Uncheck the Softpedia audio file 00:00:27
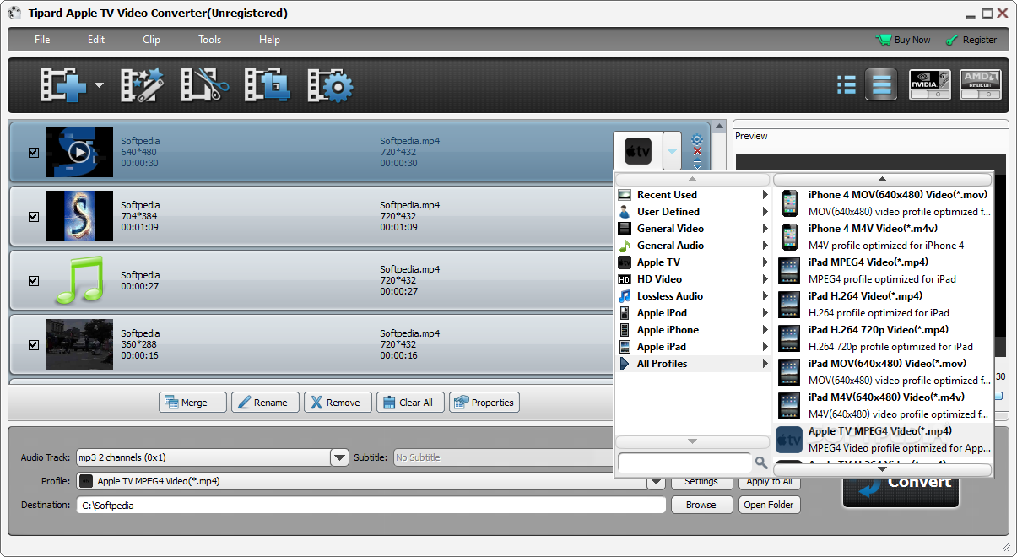Viewport: 1017px width, 557px height. pos(34,281)
